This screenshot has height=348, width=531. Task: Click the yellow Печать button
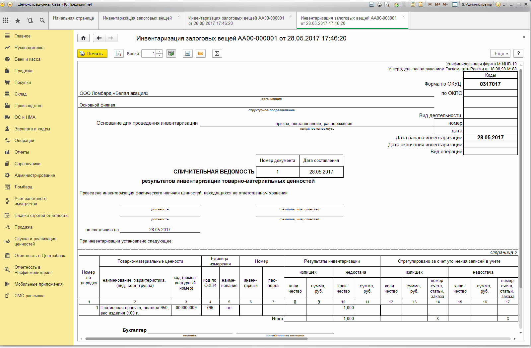tap(93, 53)
